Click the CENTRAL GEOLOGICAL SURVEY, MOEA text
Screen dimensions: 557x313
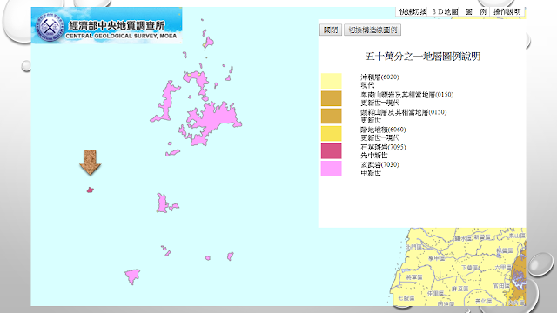(121, 36)
